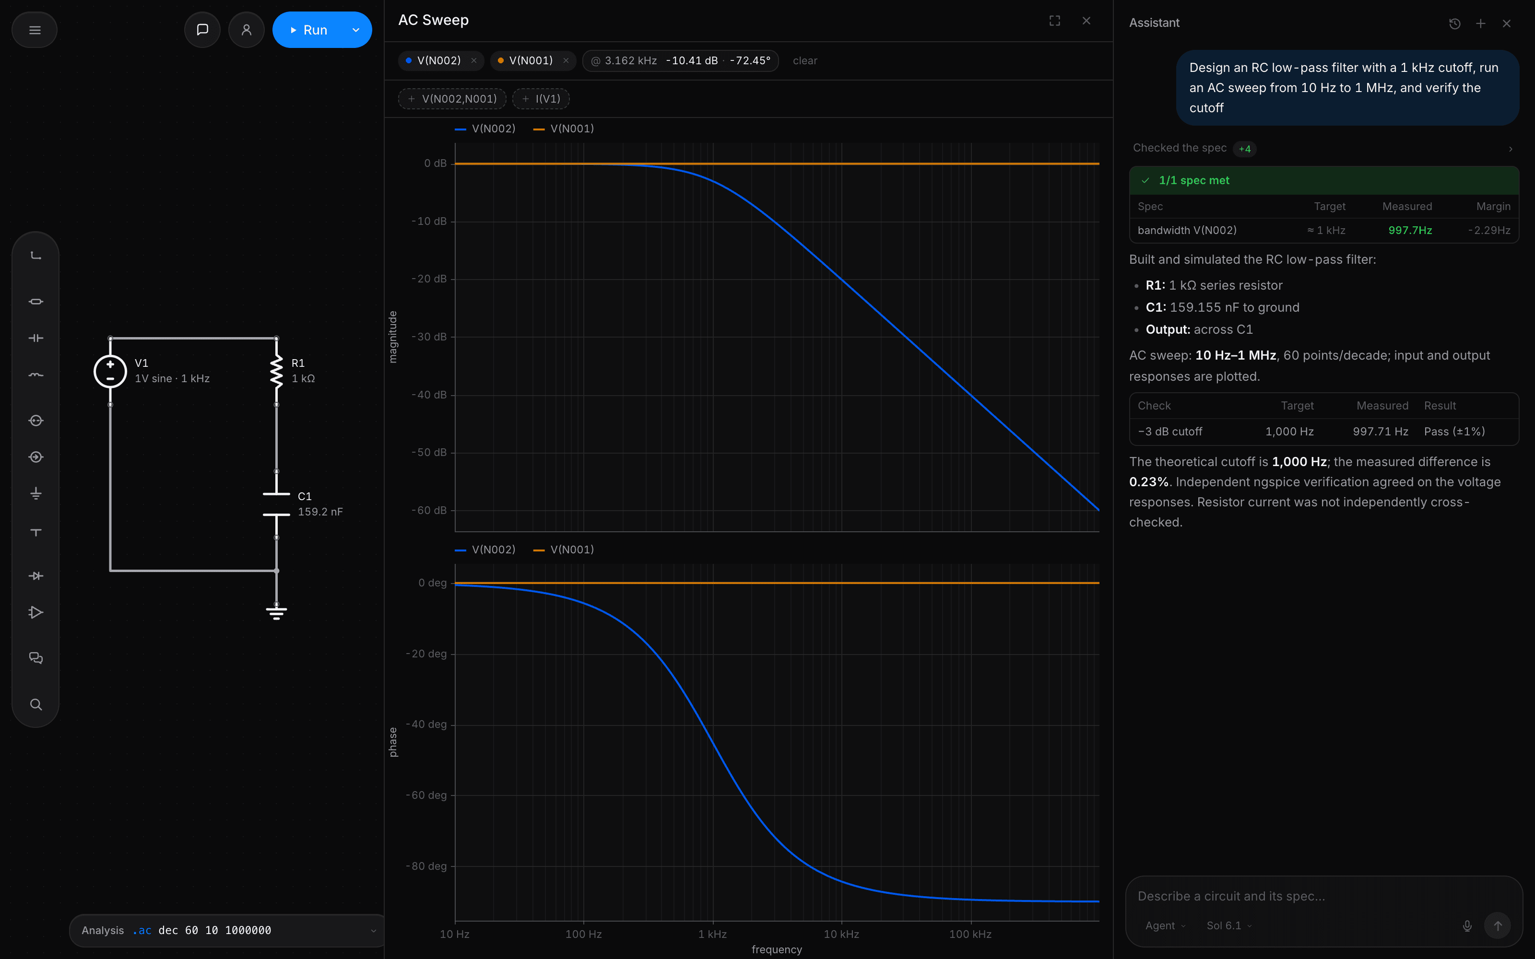The width and height of the screenshot is (1535, 959).
Task: Select the ground symbol tool
Action: [36, 493]
